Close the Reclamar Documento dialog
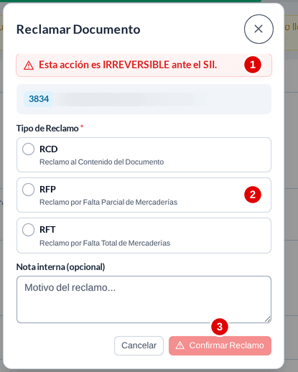Viewport: 298px width, 372px height. [259, 29]
